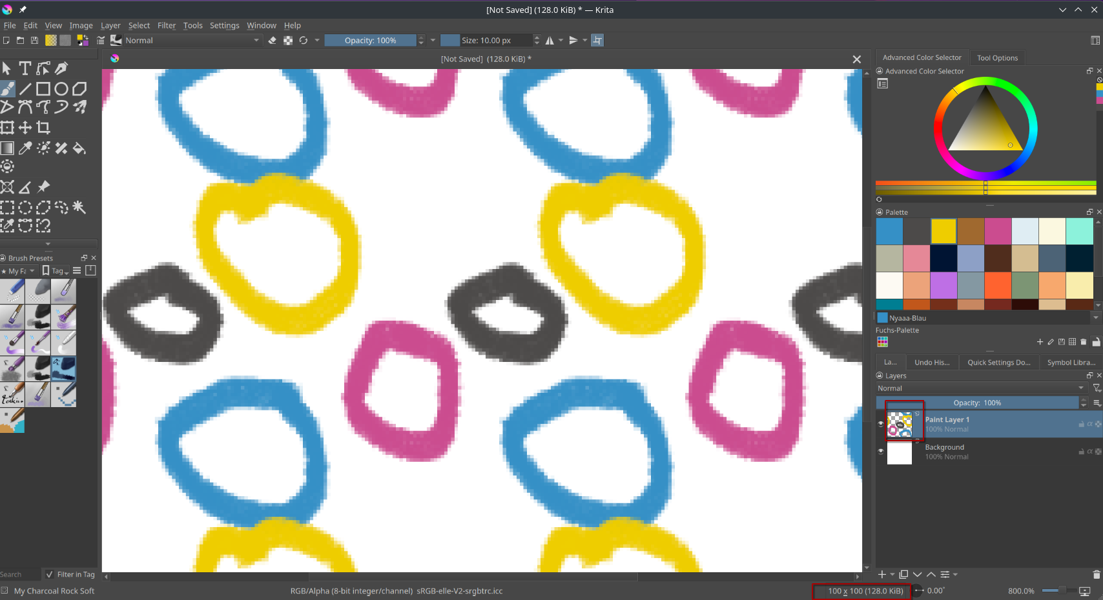
Task: Open the Undo History tab
Action: click(932, 363)
